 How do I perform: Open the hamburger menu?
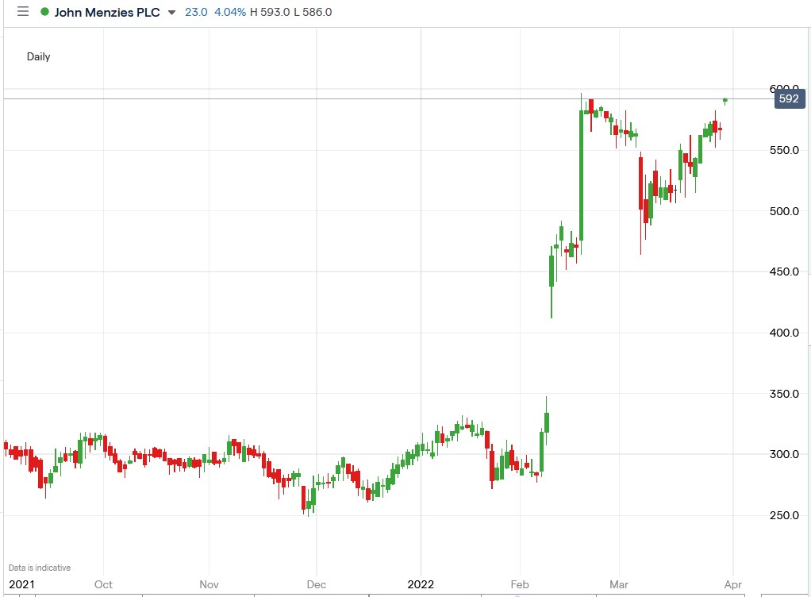pos(22,12)
